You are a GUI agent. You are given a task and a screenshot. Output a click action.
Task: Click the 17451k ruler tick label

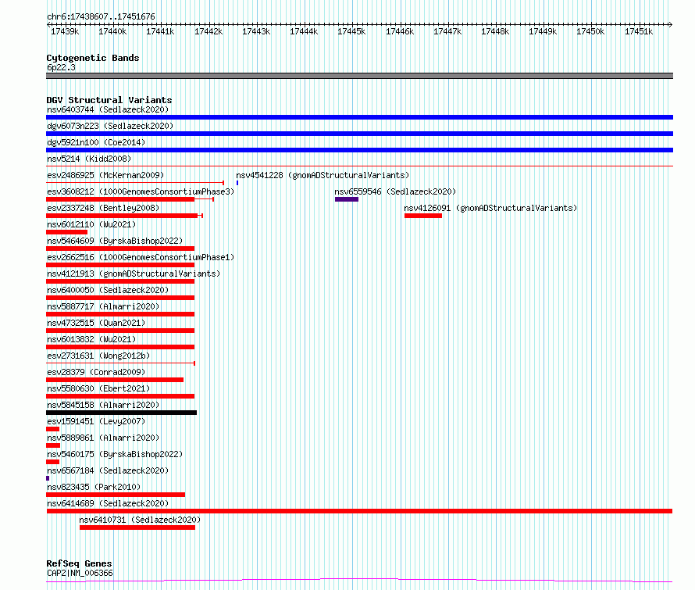(x=639, y=31)
